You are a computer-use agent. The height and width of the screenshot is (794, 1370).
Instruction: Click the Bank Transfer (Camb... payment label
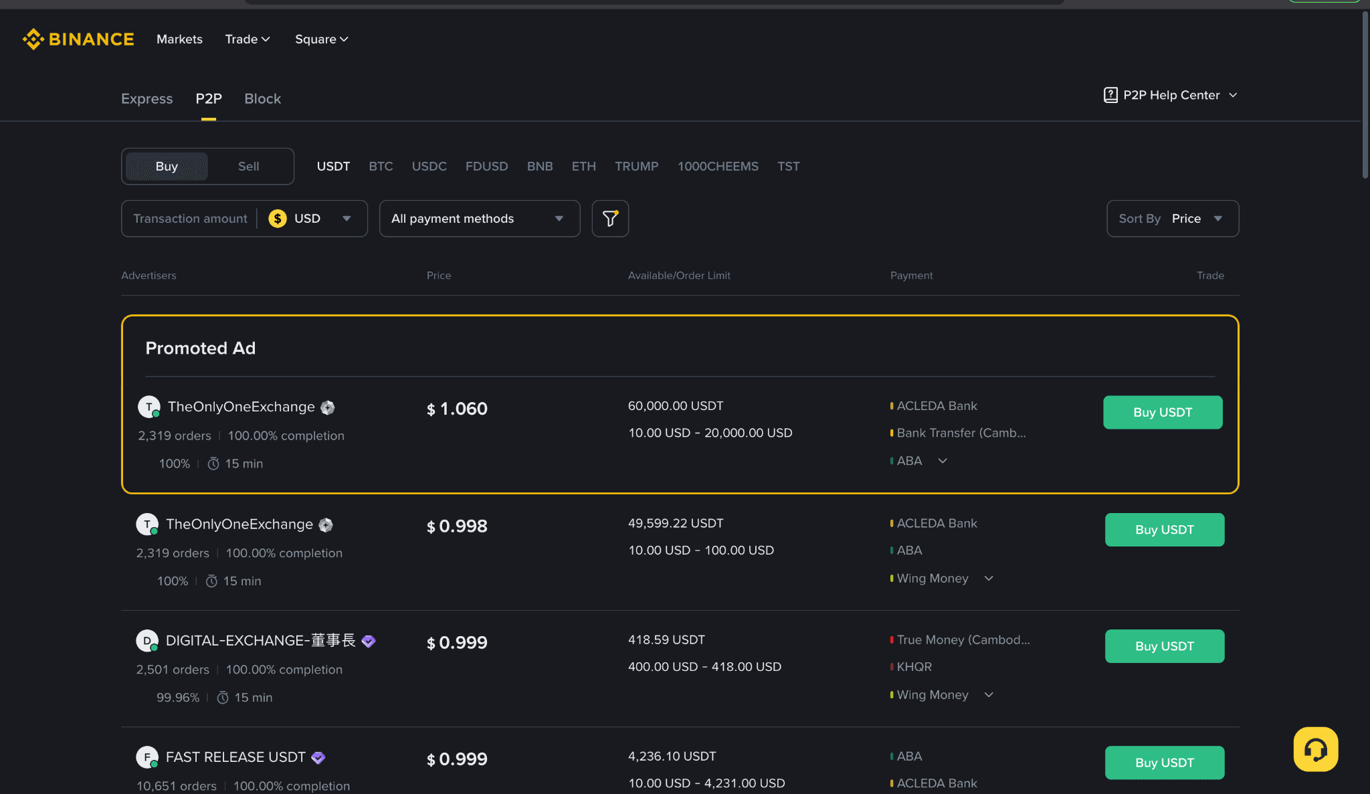[961, 433]
